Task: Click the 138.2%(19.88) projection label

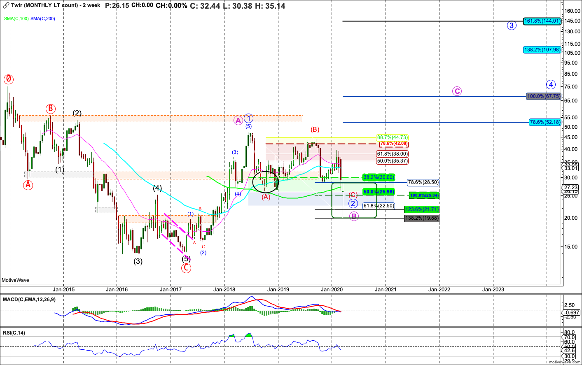Action: (x=422, y=218)
